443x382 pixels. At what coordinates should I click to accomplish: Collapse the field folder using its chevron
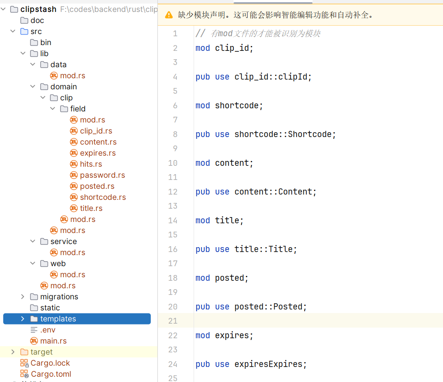pos(53,109)
